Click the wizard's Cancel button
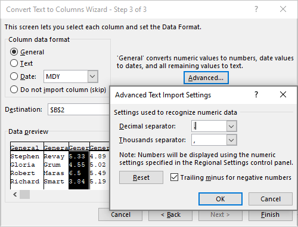Image resolution: width=298 pixels, height=227 pixels. [120, 214]
